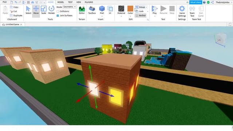The width and height of the screenshot is (233, 131).
Task: Open the FILE menu
Action: tap(5, 2)
